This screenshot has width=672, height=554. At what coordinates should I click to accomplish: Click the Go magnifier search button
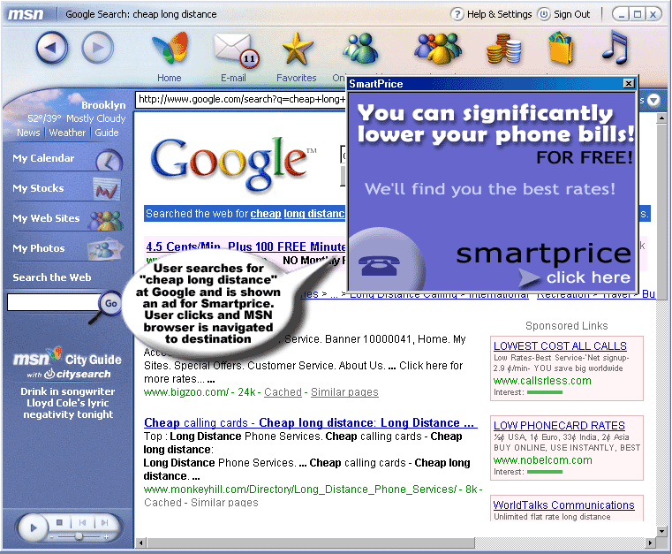tap(110, 303)
